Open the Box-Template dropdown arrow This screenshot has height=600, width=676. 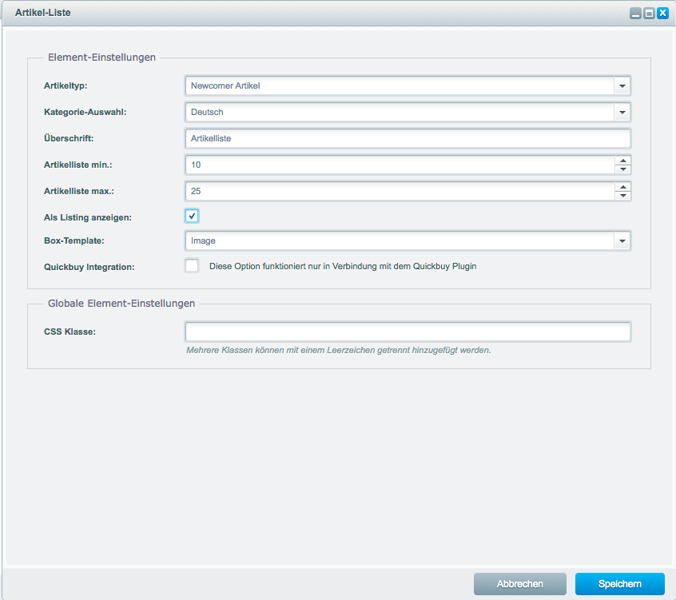pyautogui.click(x=622, y=240)
